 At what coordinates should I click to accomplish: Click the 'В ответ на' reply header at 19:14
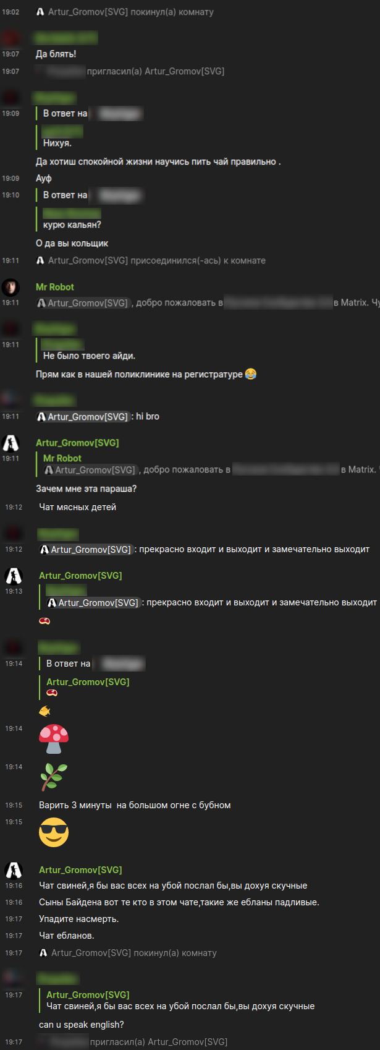pos(69,664)
